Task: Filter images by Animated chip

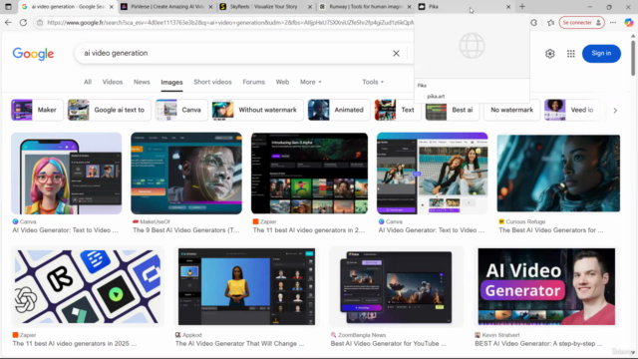Action: (339, 110)
